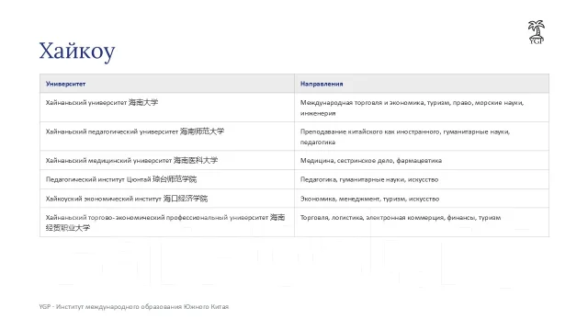The image size is (588, 331).
Task: Click the cell "Педагогика, гуманитарные науки, искусство"
Action: [422, 179]
